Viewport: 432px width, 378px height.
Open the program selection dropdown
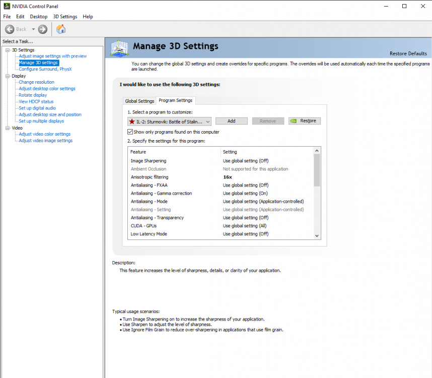(170, 121)
